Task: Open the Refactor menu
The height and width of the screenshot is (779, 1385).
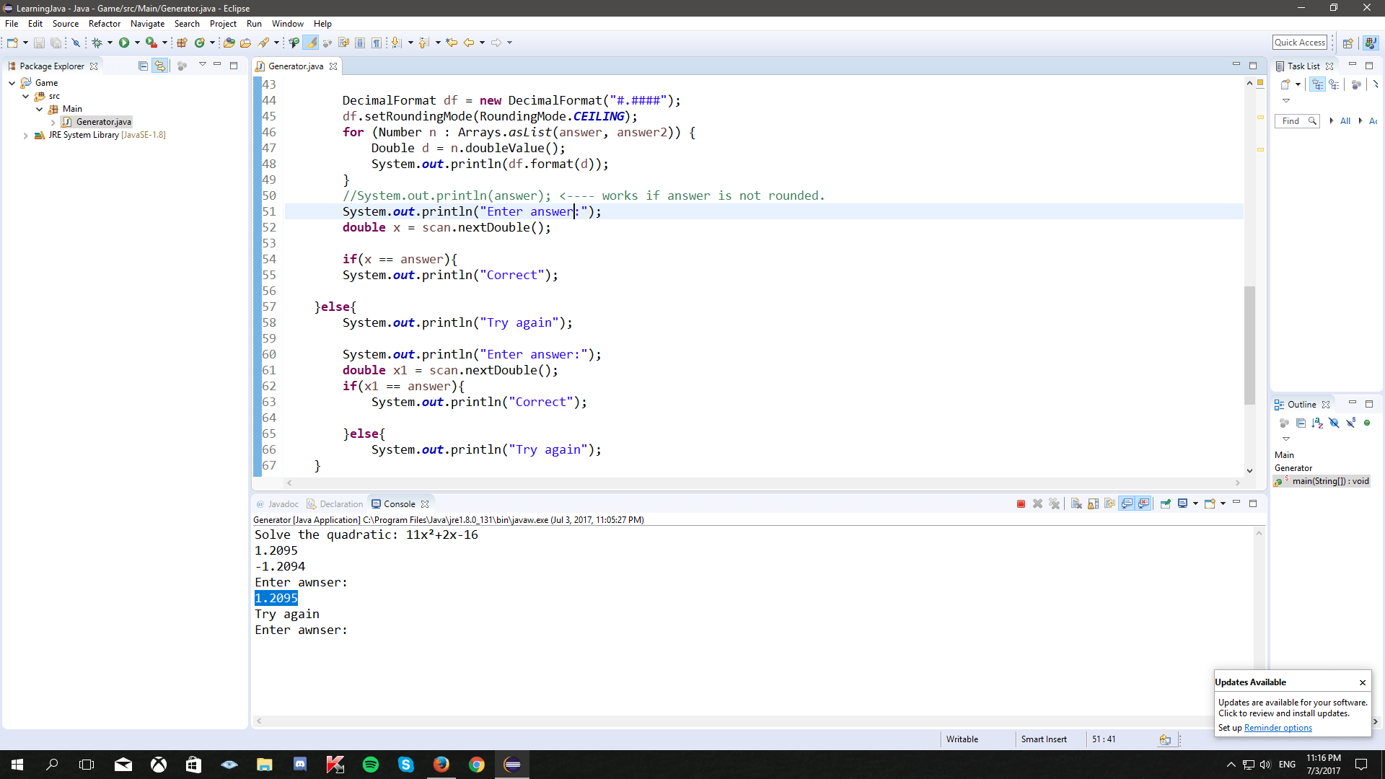Action: 104,24
